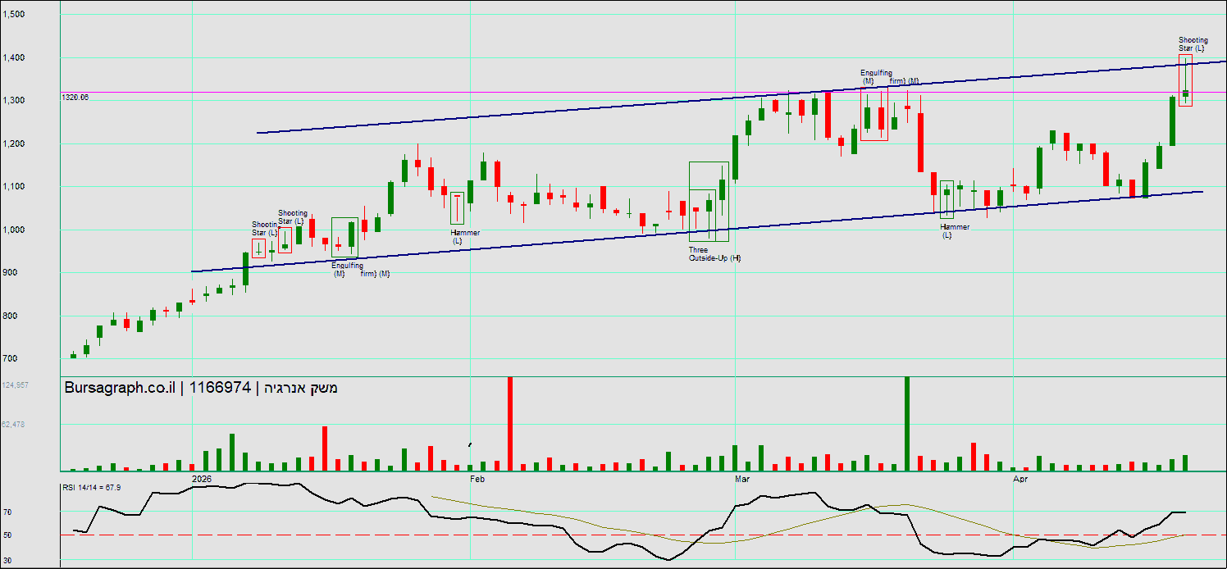Click the 900 price axis label
The width and height of the screenshot is (1227, 569).
[x=11, y=273]
